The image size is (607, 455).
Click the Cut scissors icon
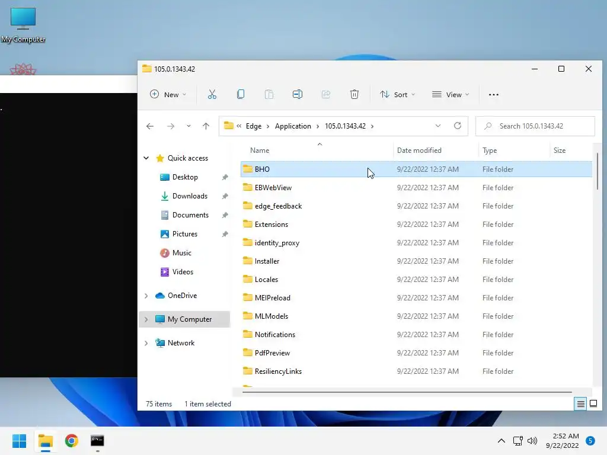[212, 94]
